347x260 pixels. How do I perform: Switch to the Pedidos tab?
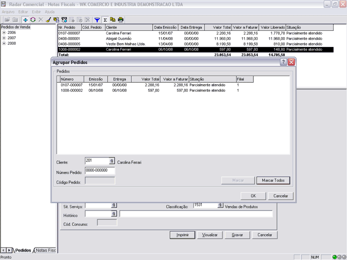coord(23,251)
